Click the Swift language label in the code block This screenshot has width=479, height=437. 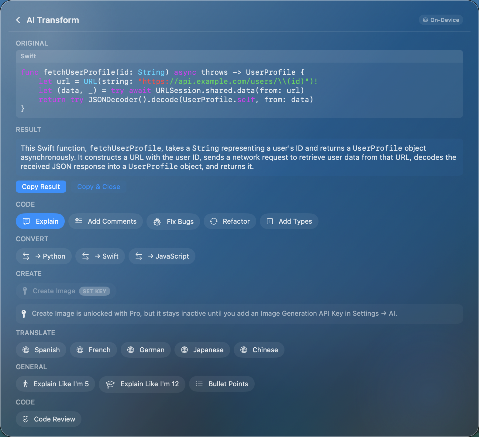(28, 56)
